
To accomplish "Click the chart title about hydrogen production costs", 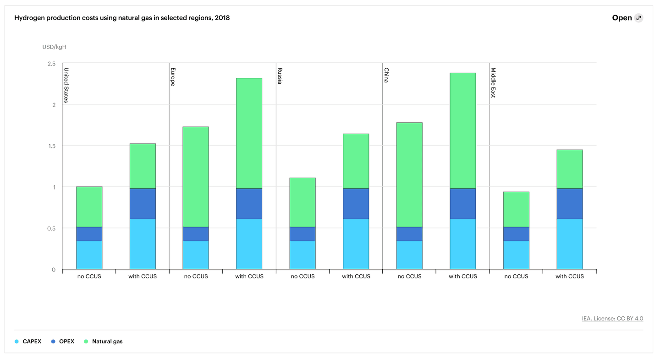I will click(122, 18).
